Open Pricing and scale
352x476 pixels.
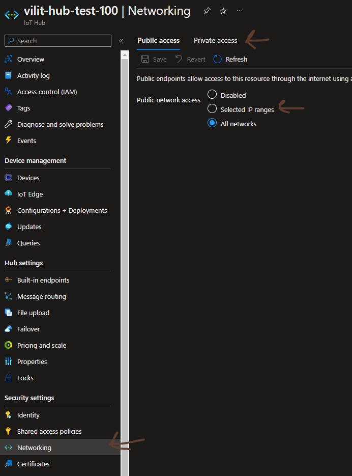[41, 345]
